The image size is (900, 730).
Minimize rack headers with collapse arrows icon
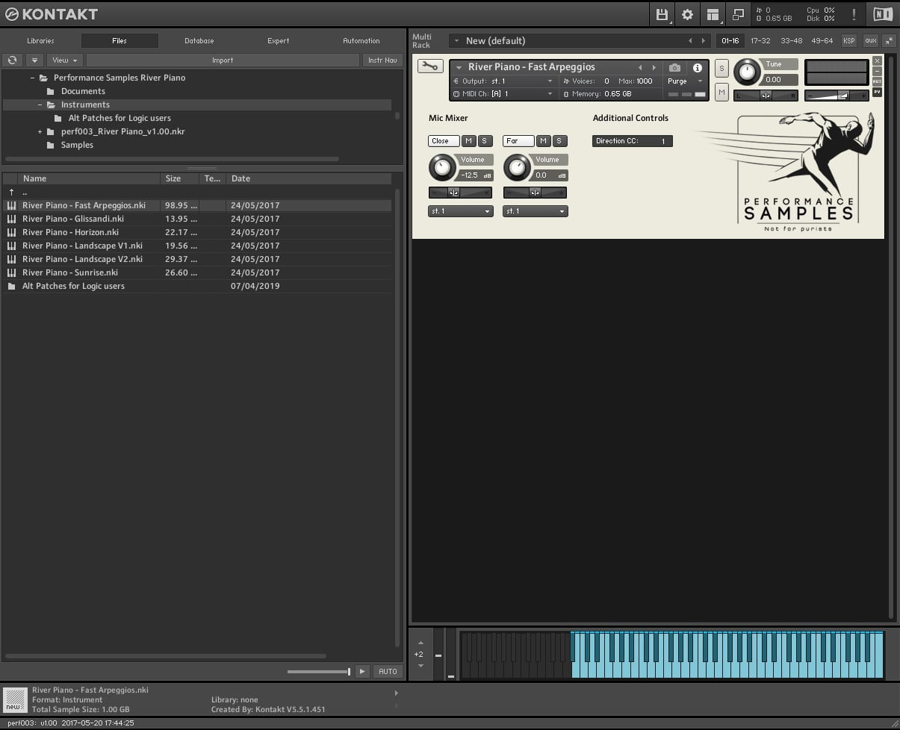click(889, 40)
